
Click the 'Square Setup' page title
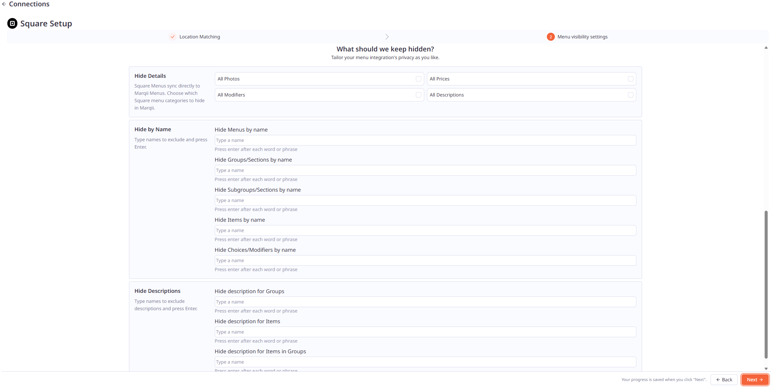46,23
